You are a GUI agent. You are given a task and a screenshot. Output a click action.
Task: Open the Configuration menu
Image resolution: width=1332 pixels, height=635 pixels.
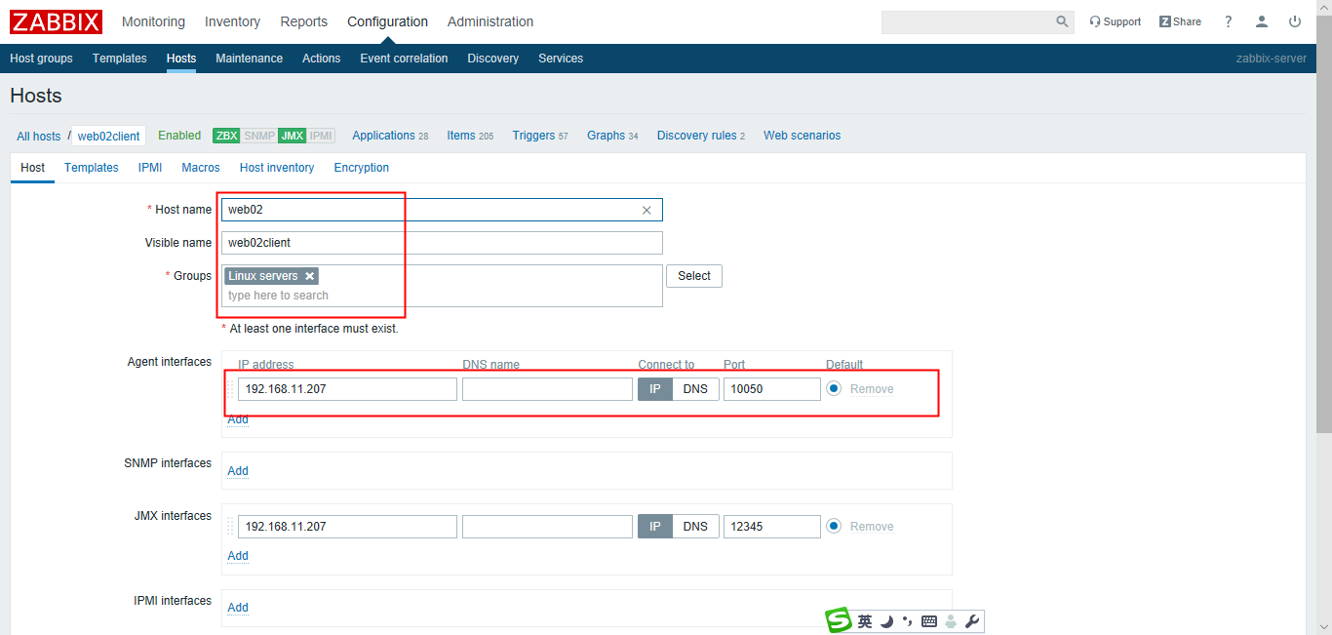(387, 21)
